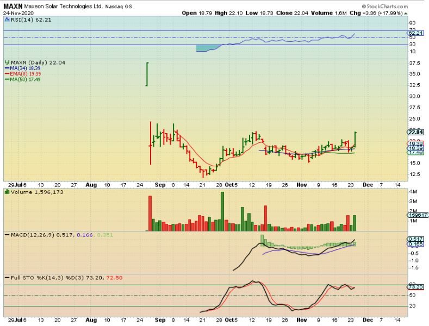This screenshot has width=429, height=326.
Task: Click the green MA(50) legend line marker
Action: [6, 79]
